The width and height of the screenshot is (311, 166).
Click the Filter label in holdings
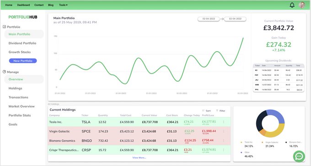[x=222, y=111]
